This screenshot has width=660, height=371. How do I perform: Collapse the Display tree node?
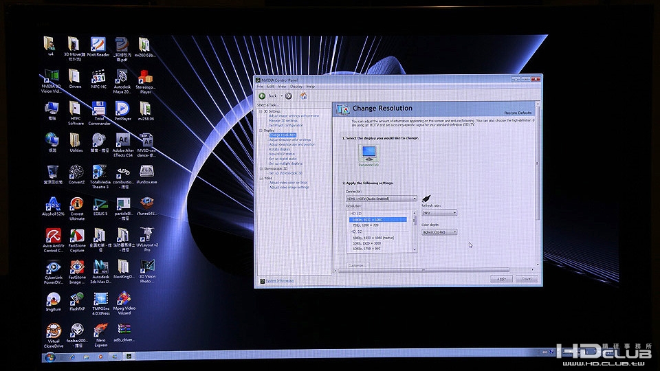coord(261,131)
